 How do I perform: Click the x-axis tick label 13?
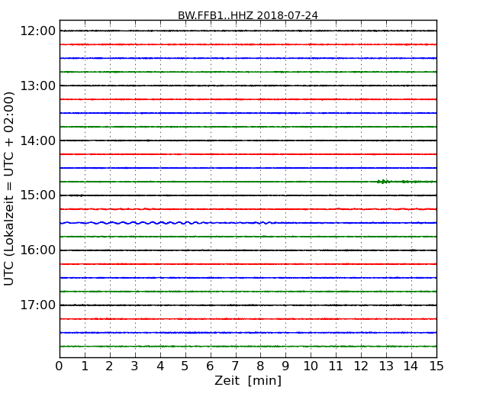tap(386, 366)
